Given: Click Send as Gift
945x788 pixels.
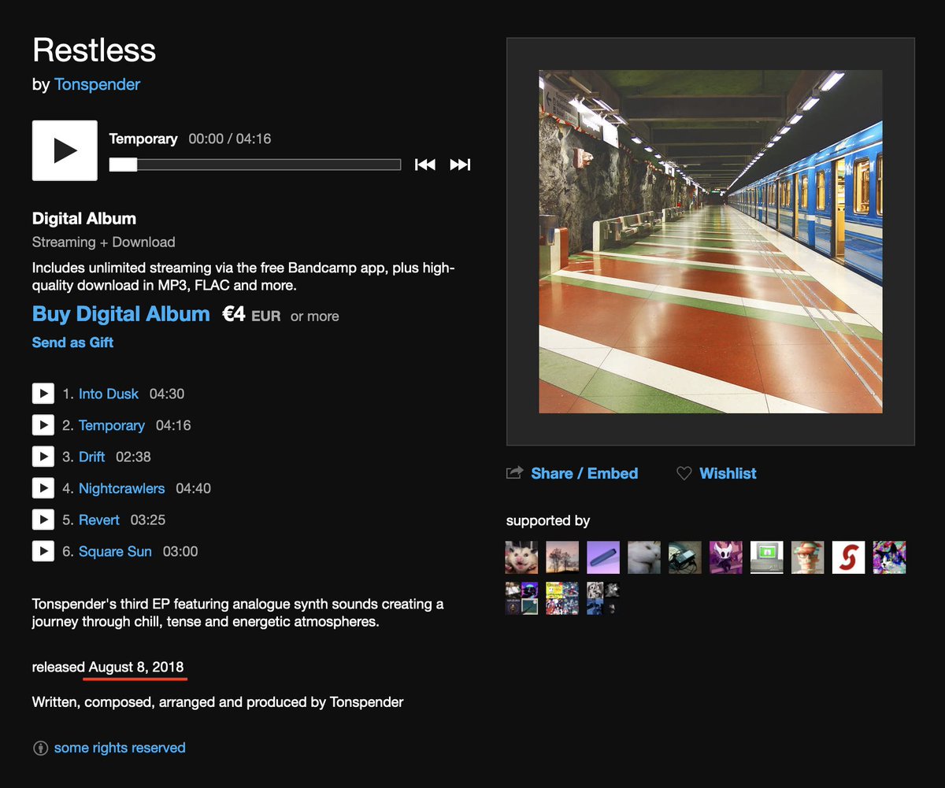Looking at the screenshot, I should (x=72, y=342).
